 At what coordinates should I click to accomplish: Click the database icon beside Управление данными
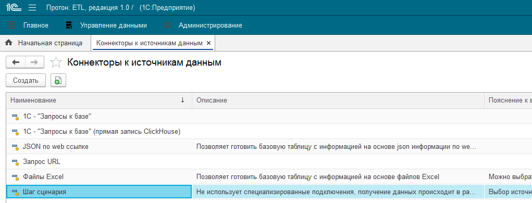[x=69, y=26]
